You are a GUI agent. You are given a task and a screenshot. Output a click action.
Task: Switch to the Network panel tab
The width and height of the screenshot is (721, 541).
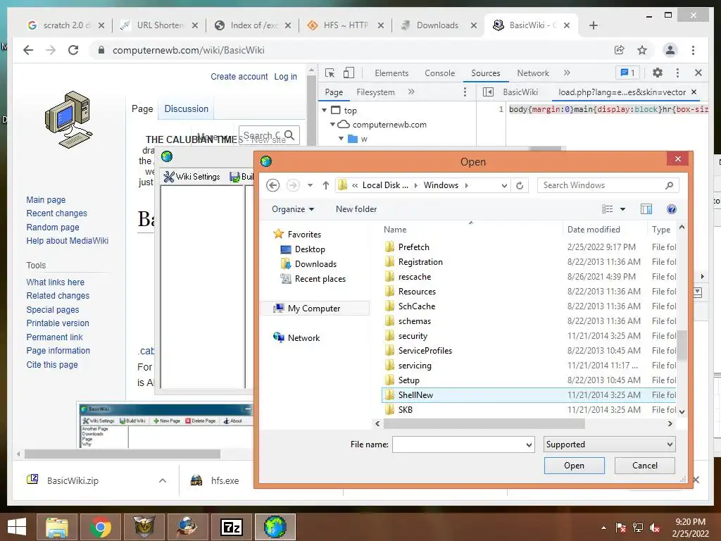[533, 73]
